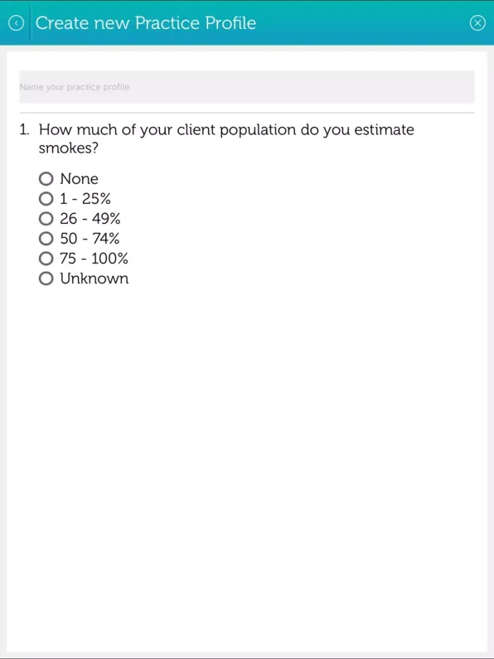494x659 pixels.
Task: Choose the 1 - 25% radio circle
Action: 46,198
